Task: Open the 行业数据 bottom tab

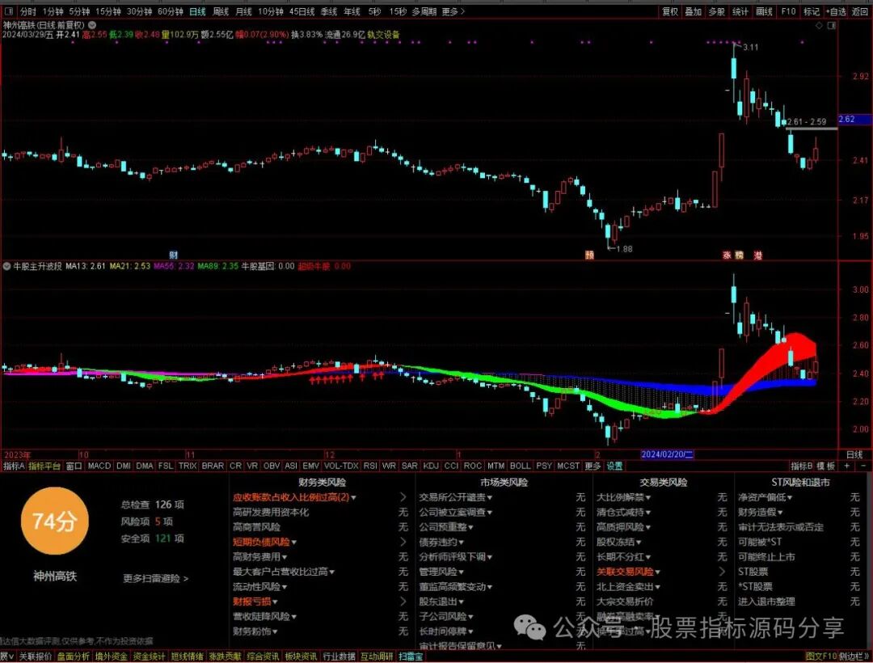Action: click(339, 657)
